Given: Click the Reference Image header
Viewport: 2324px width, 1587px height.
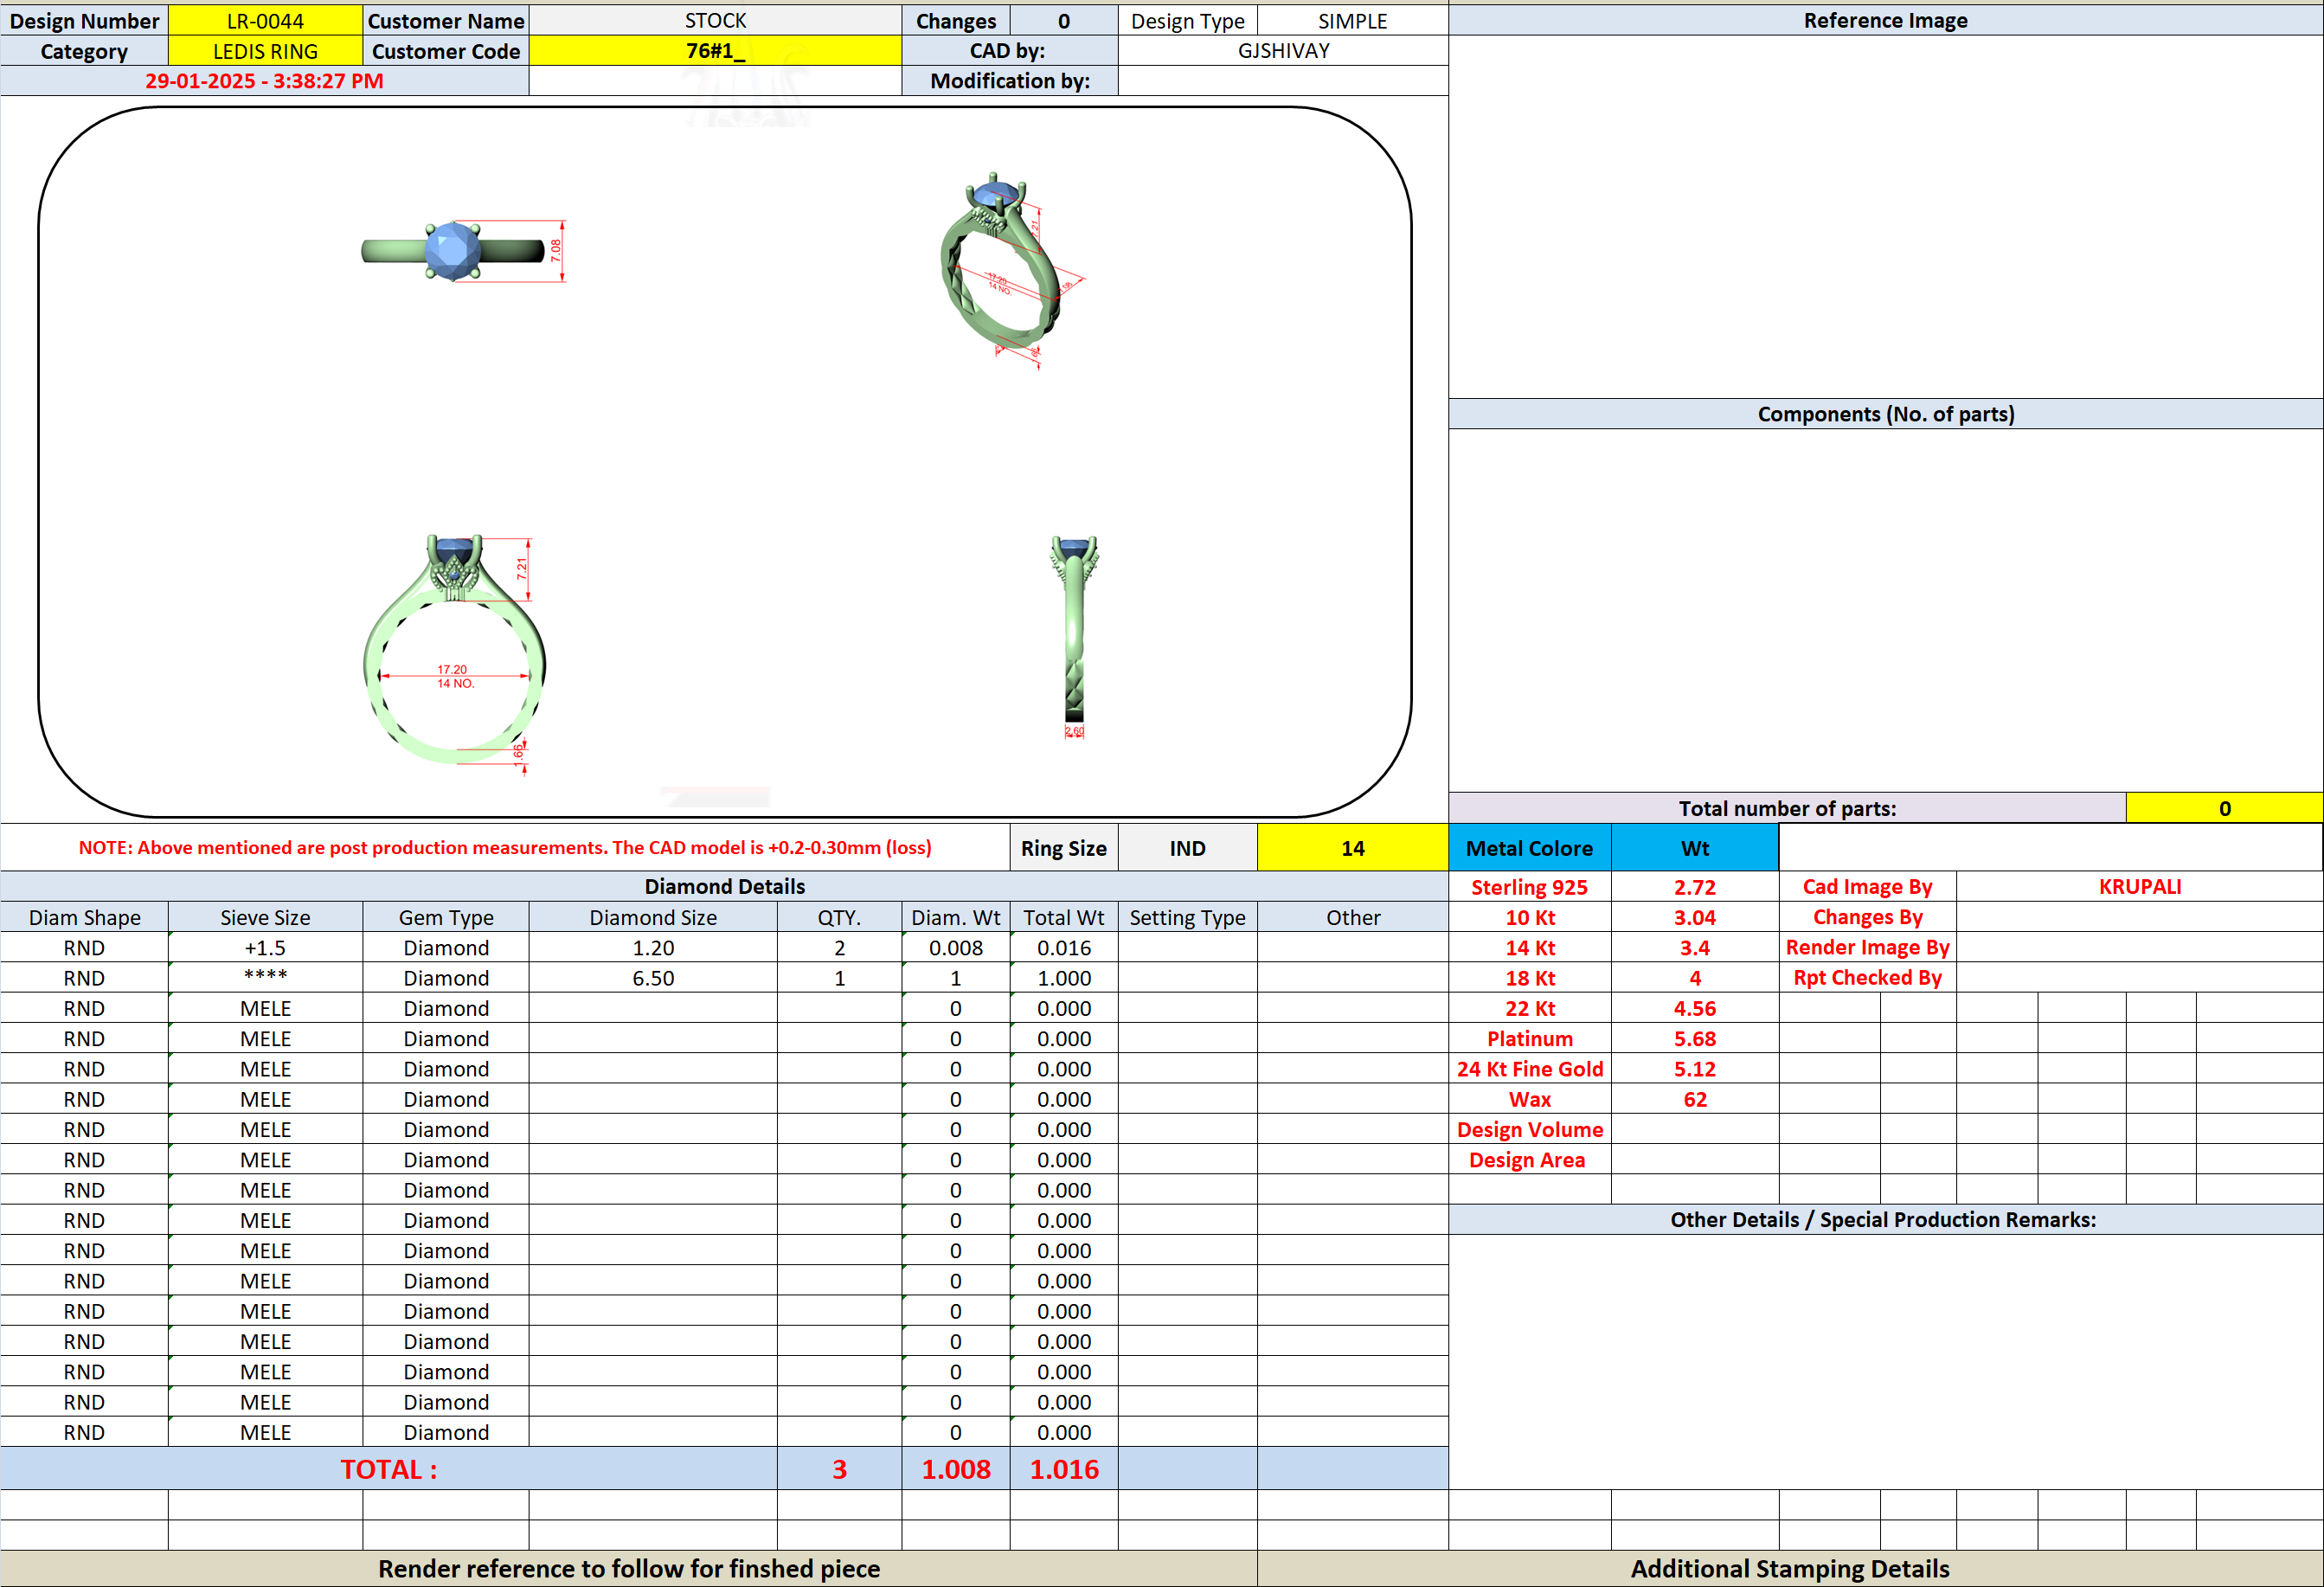Looking at the screenshot, I should coord(1885,21).
